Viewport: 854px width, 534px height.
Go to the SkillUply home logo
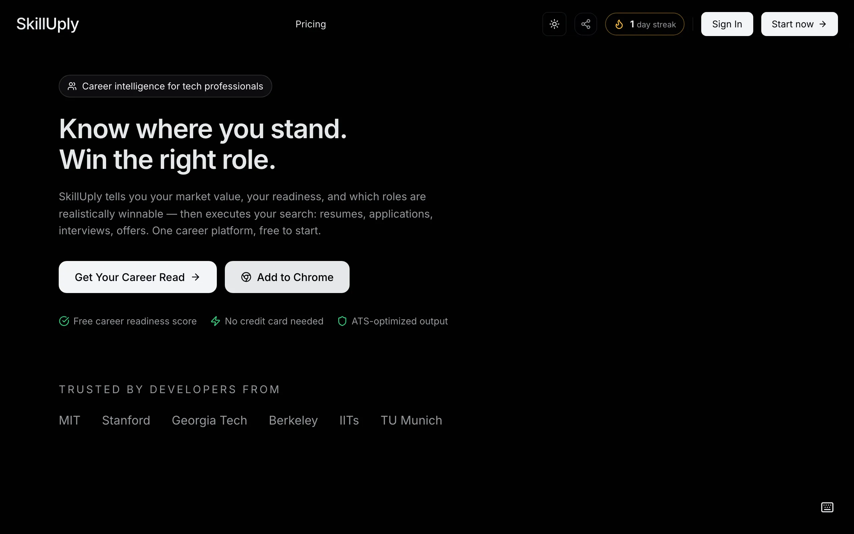[48, 24]
